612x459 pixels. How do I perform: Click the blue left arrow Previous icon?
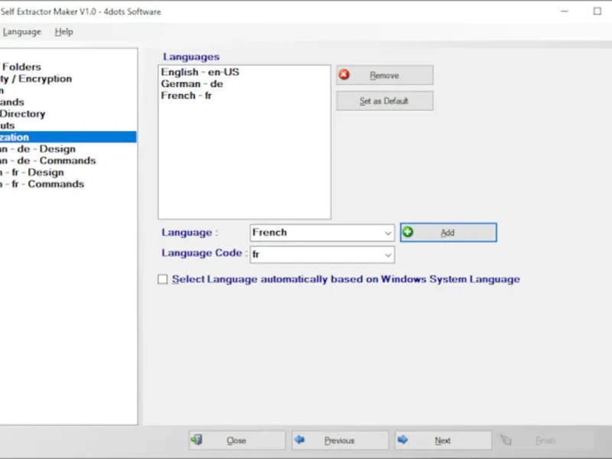[x=300, y=440]
